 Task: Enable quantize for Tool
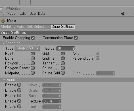click(x=19, y=106)
